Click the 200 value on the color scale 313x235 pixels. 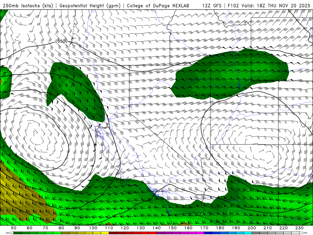click(252, 228)
